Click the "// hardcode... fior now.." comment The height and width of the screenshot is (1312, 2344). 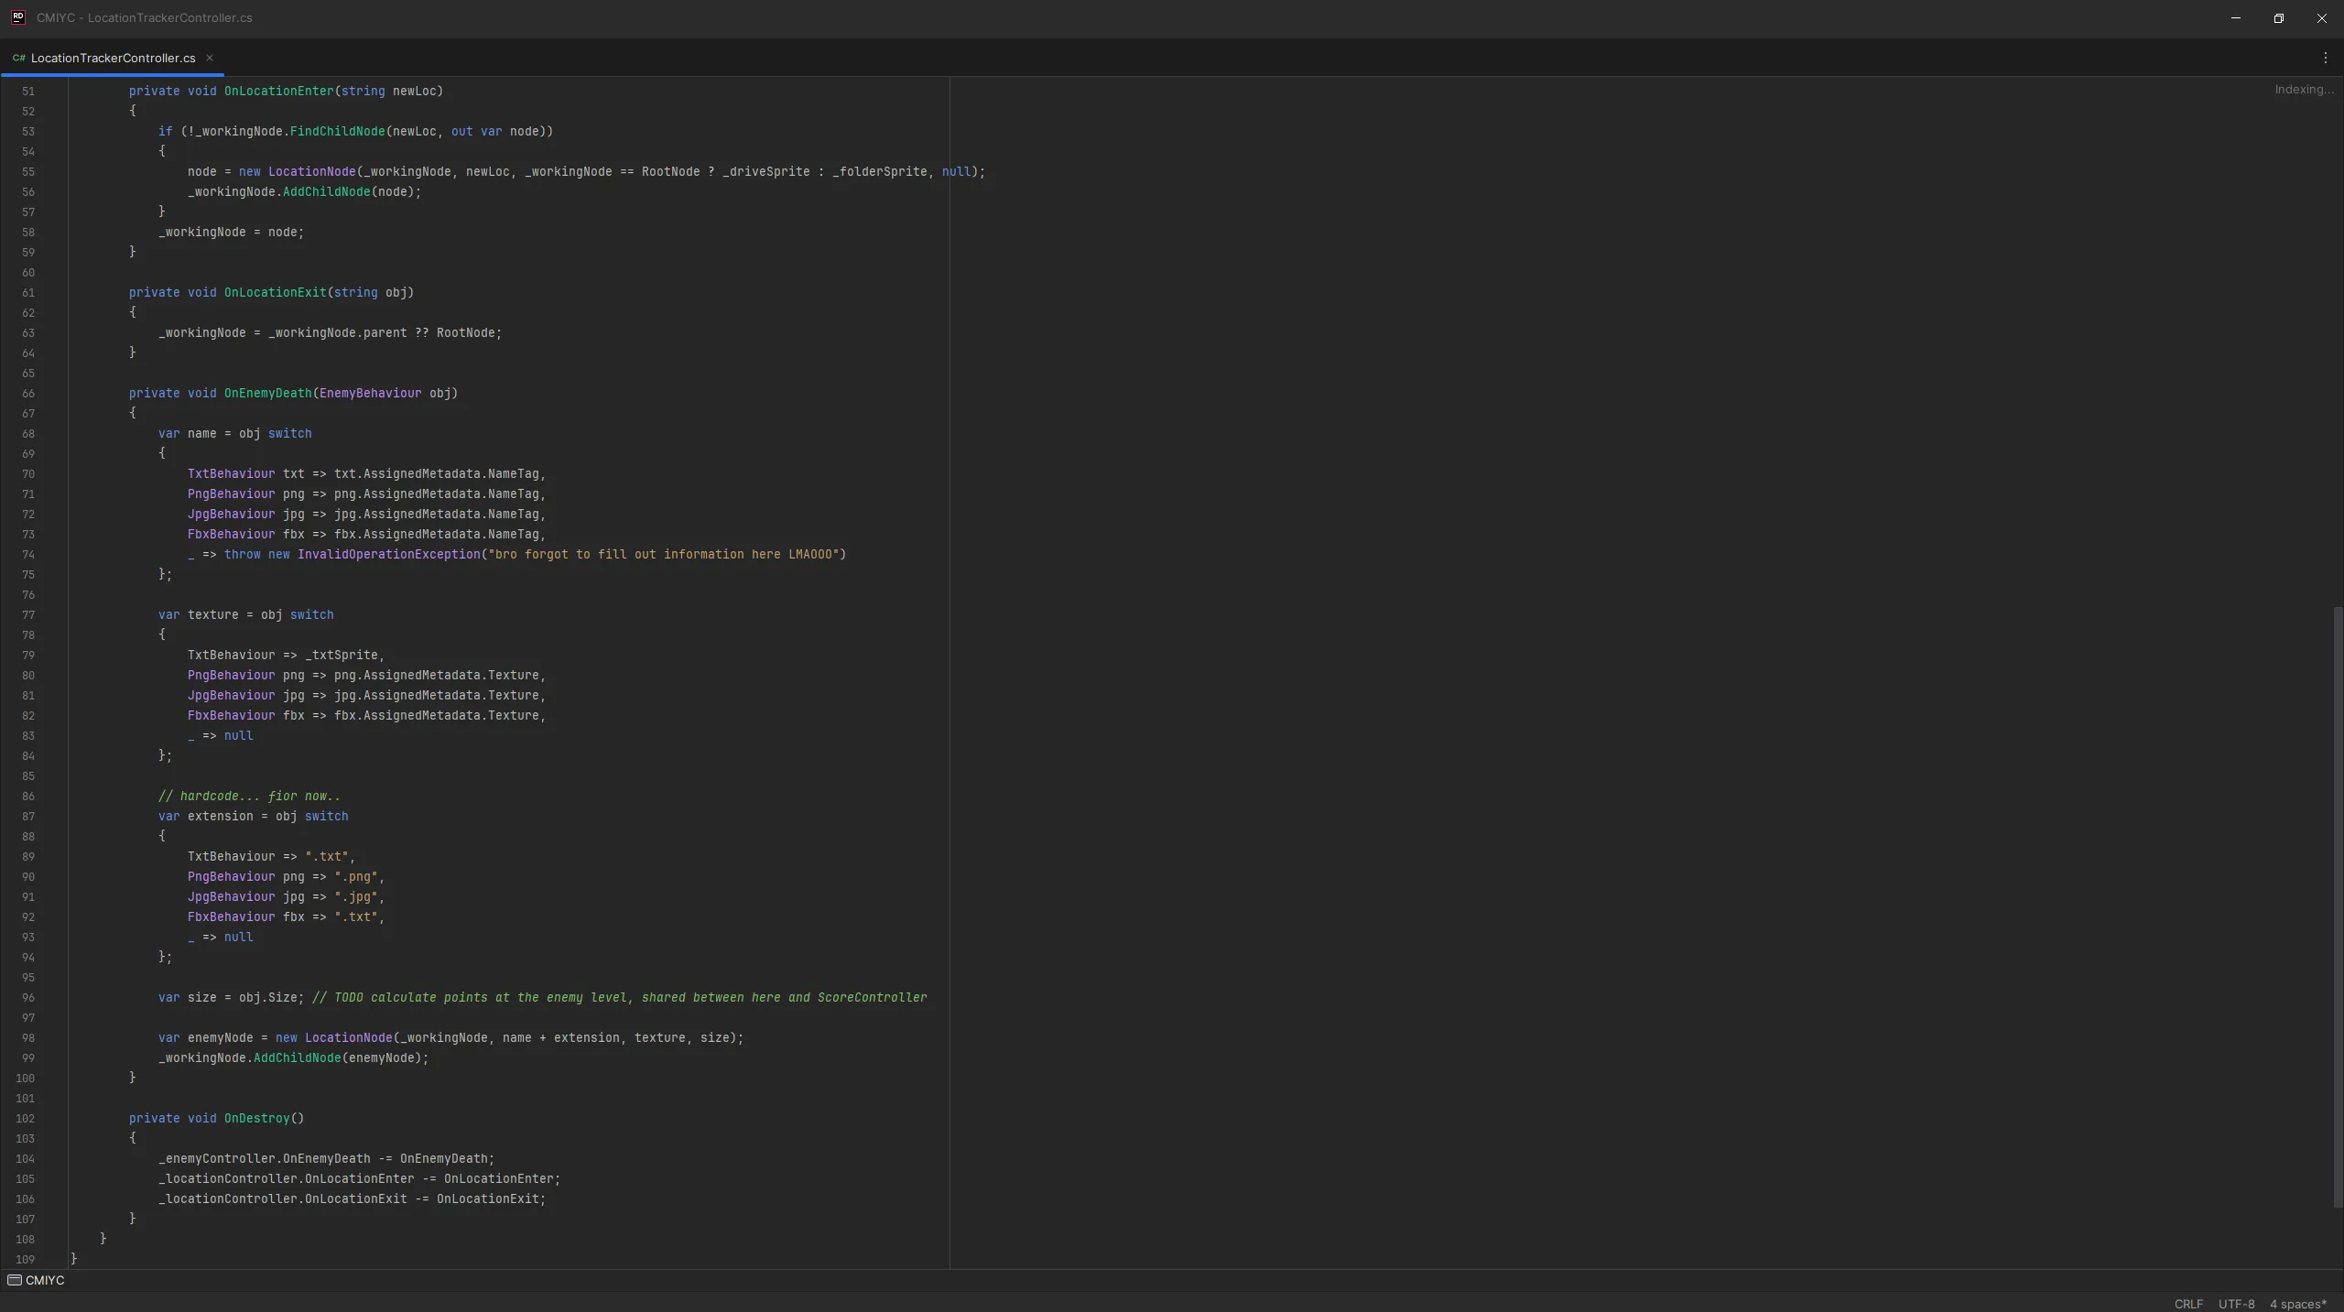249,796
